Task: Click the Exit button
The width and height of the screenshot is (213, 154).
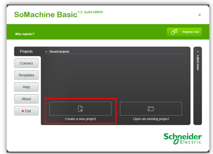Action: click(x=26, y=111)
